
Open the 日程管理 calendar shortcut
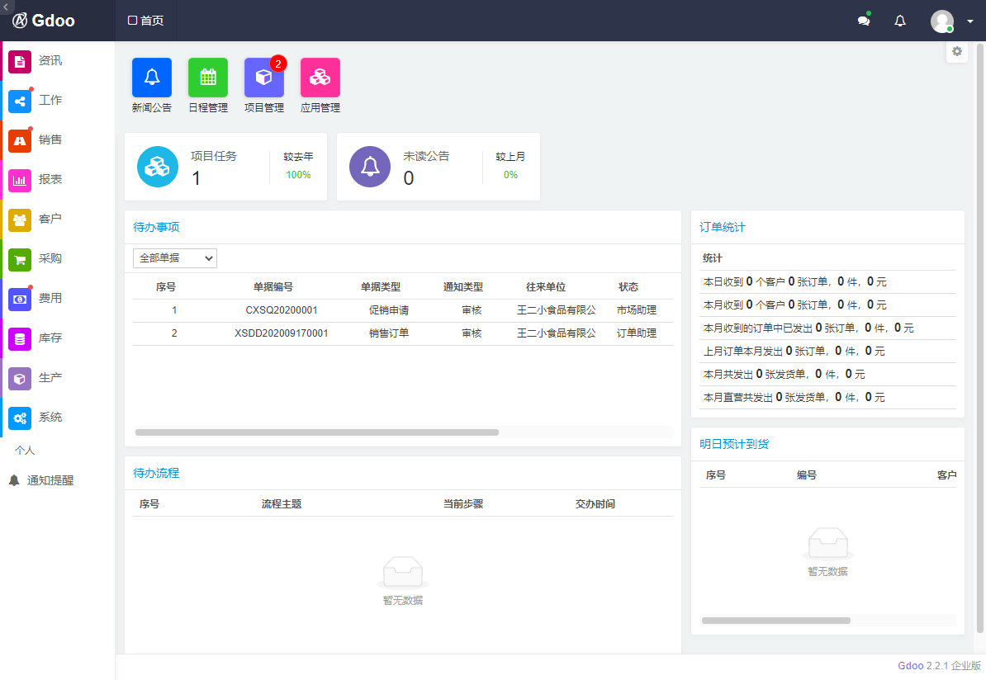(x=208, y=78)
